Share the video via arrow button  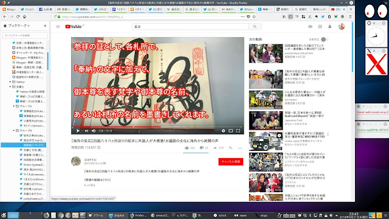pyautogui.click(x=215, y=148)
